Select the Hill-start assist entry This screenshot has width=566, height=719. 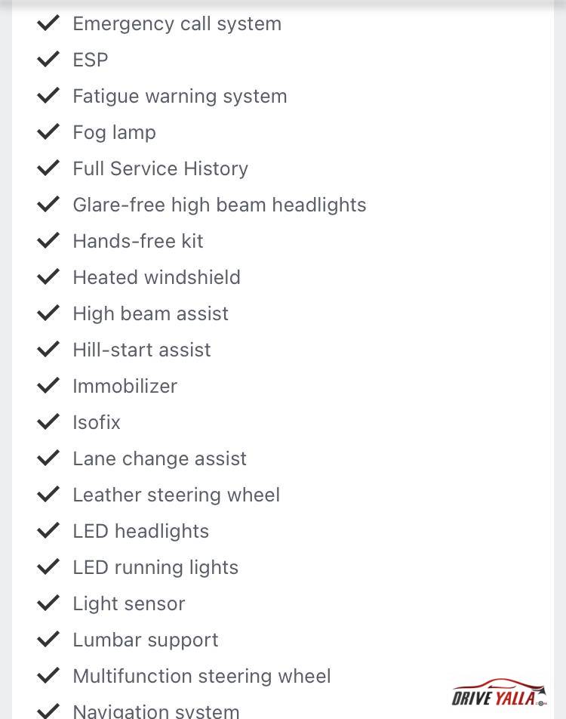coord(142,350)
